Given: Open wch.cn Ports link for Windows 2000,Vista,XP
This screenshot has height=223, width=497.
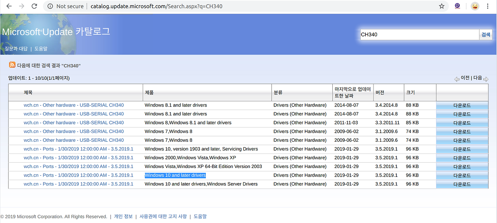Looking at the screenshot, I should tap(78, 158).
